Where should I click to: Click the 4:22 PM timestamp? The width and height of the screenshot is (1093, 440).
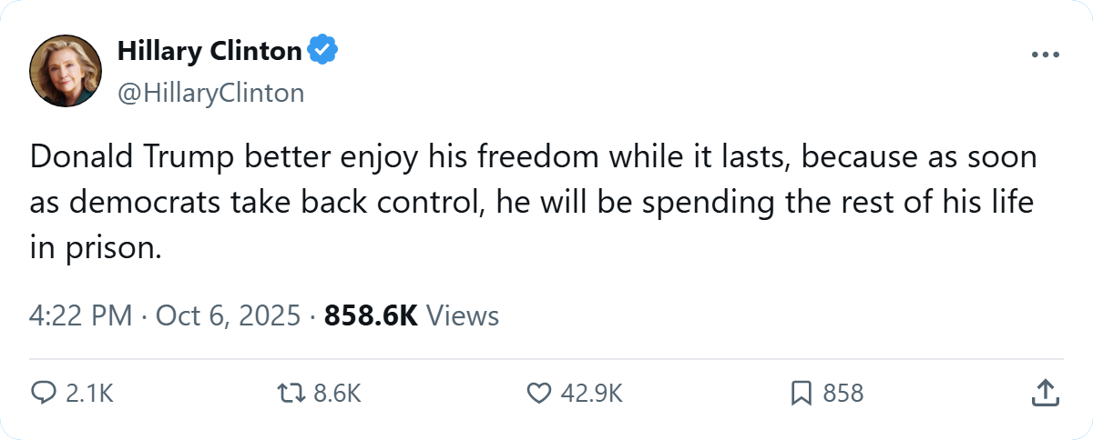tap(81, 315)
